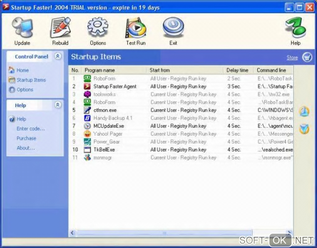Click the Handy Backup 4.1 icon

point(87,118)
